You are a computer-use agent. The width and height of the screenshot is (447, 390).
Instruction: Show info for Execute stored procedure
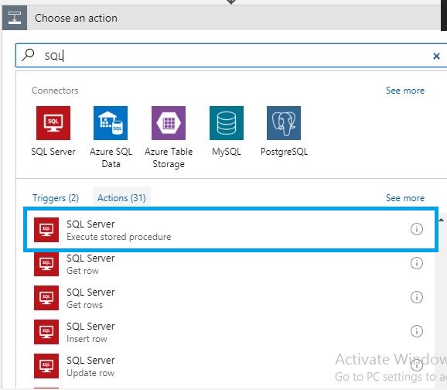point(417,229)
